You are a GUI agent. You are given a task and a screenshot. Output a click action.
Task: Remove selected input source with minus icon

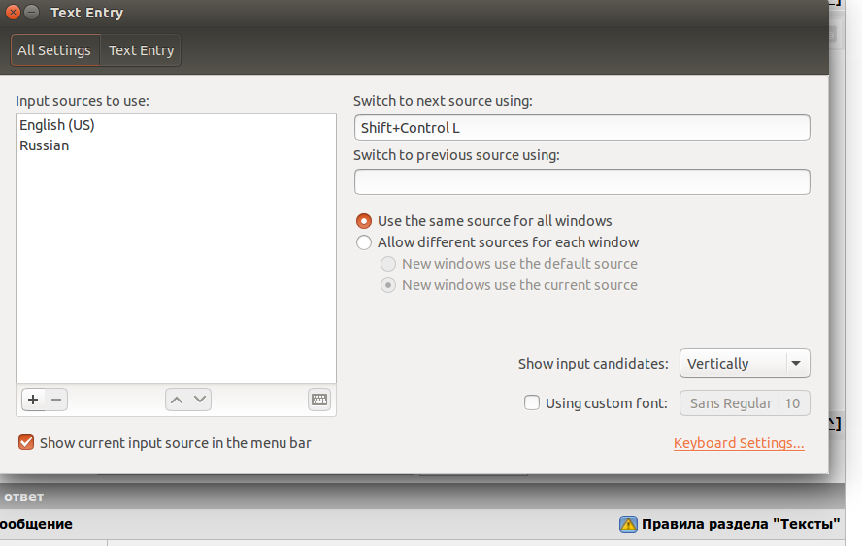click(56, 400)
